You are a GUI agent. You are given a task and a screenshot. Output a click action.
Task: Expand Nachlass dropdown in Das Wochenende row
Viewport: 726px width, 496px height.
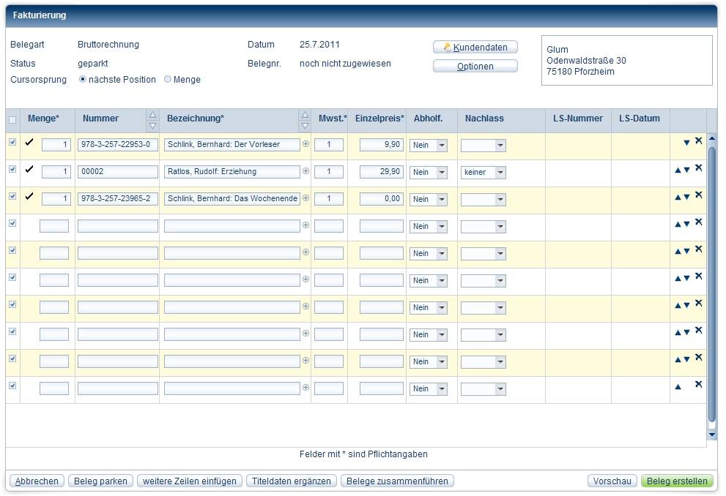pos(500,200)
